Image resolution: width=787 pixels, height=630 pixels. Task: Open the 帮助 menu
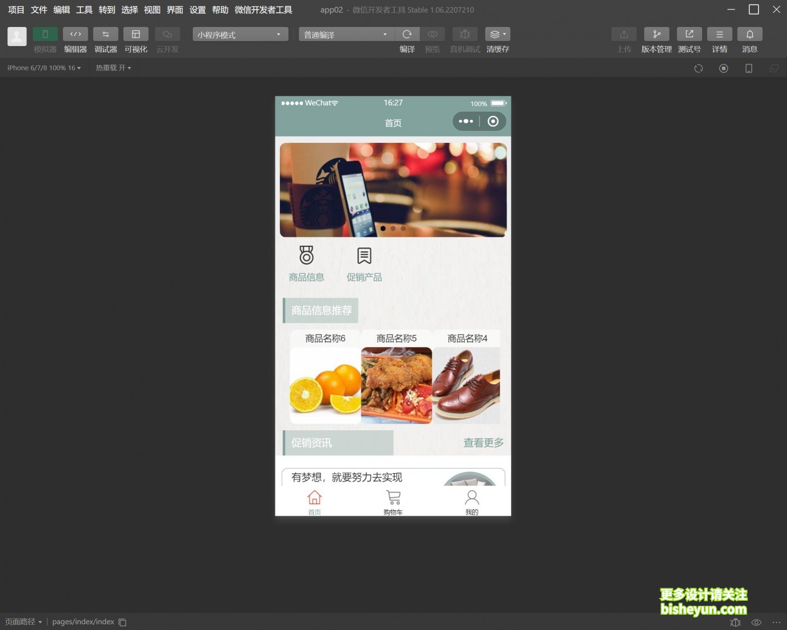[220, 10]
